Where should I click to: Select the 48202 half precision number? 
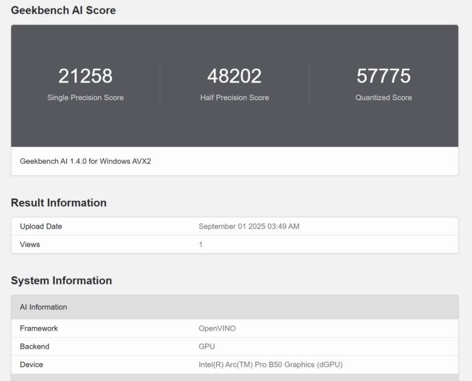tap(234, 76)
